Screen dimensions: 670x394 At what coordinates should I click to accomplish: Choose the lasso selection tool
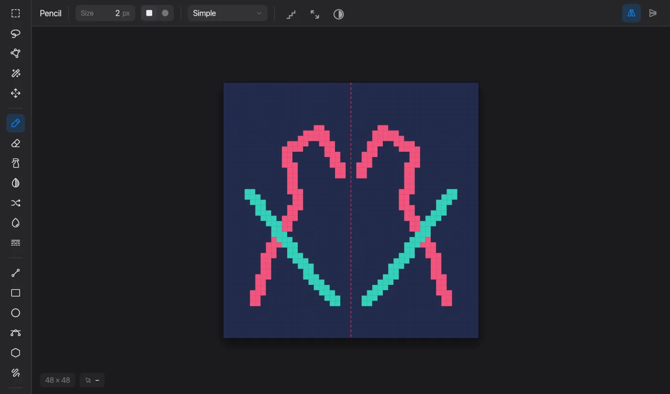pyautogui.click(x=16, y=34)
